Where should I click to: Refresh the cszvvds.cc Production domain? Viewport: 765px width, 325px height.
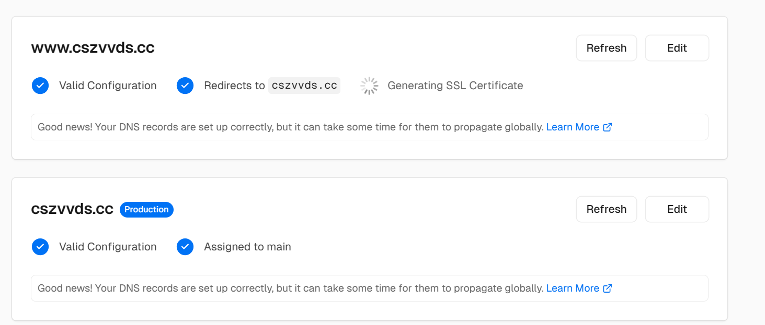pos(606,209)
